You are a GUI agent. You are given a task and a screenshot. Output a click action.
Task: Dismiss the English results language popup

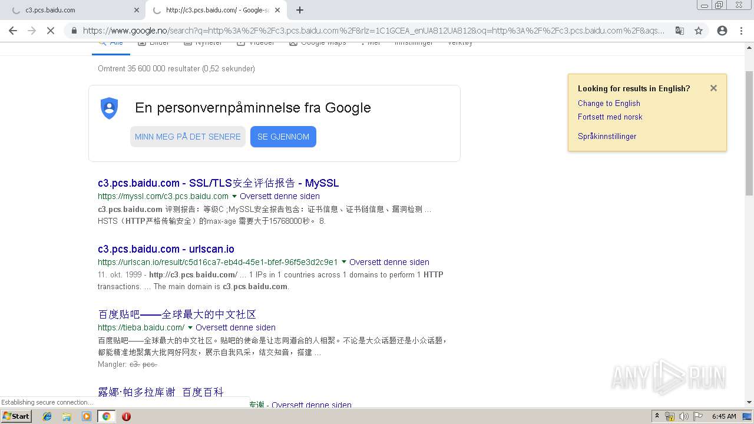tap(713, 88)
